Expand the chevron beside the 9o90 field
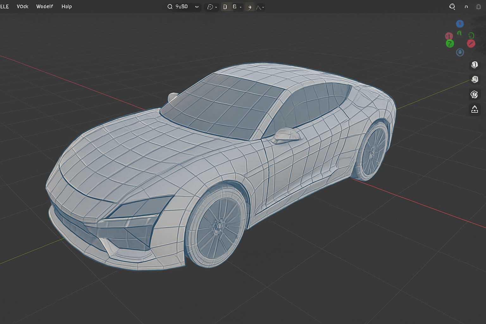Screen dimensions: 486x324 pyautogui.click(x=197, y=7)
